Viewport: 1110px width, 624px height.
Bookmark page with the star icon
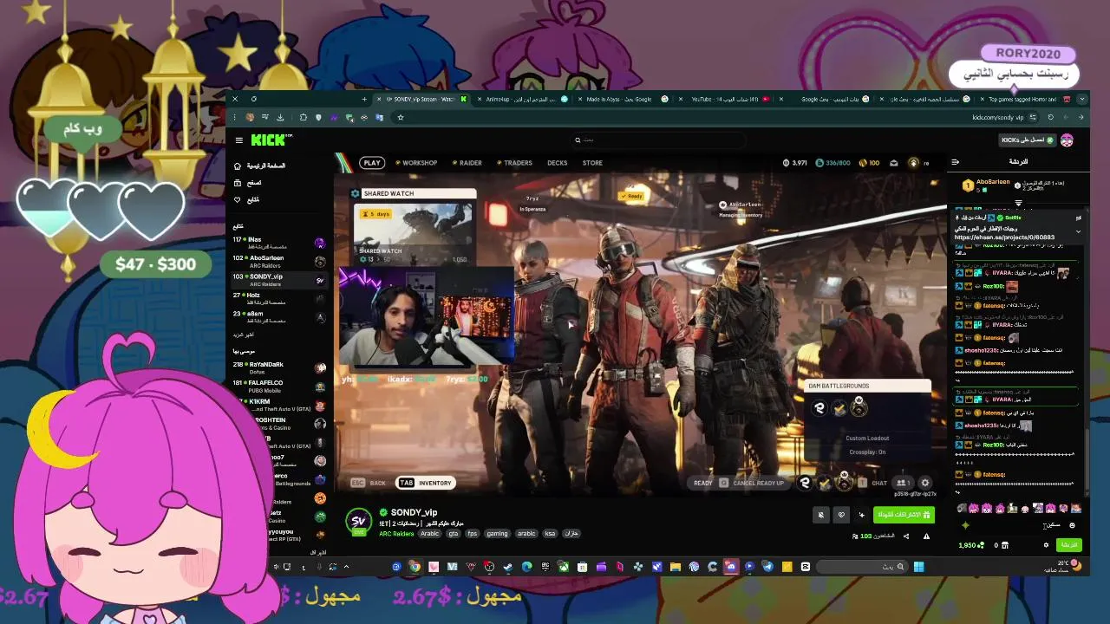[401, 117]
